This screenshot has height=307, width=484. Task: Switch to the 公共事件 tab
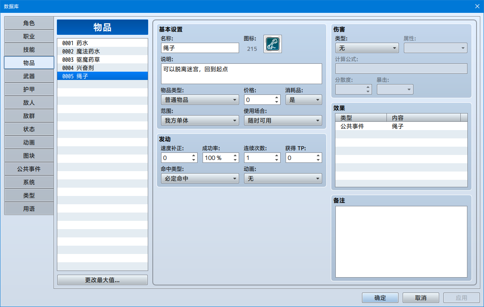coord(29,169)
